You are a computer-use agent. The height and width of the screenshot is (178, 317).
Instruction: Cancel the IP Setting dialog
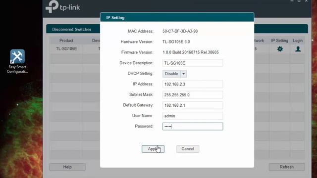(x=188, y=149)
